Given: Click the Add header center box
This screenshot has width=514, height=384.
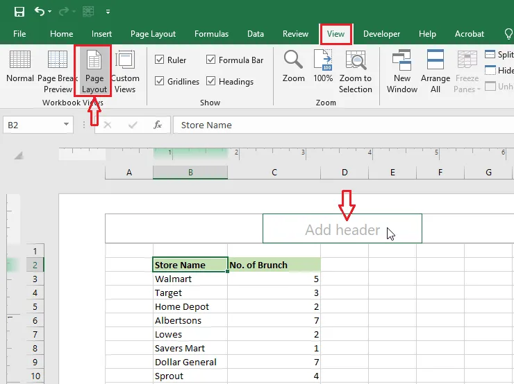Looking at the screenshot, I should pyautogui.click(x=342, y=229).
